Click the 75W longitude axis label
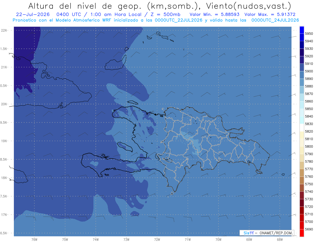 65,239
